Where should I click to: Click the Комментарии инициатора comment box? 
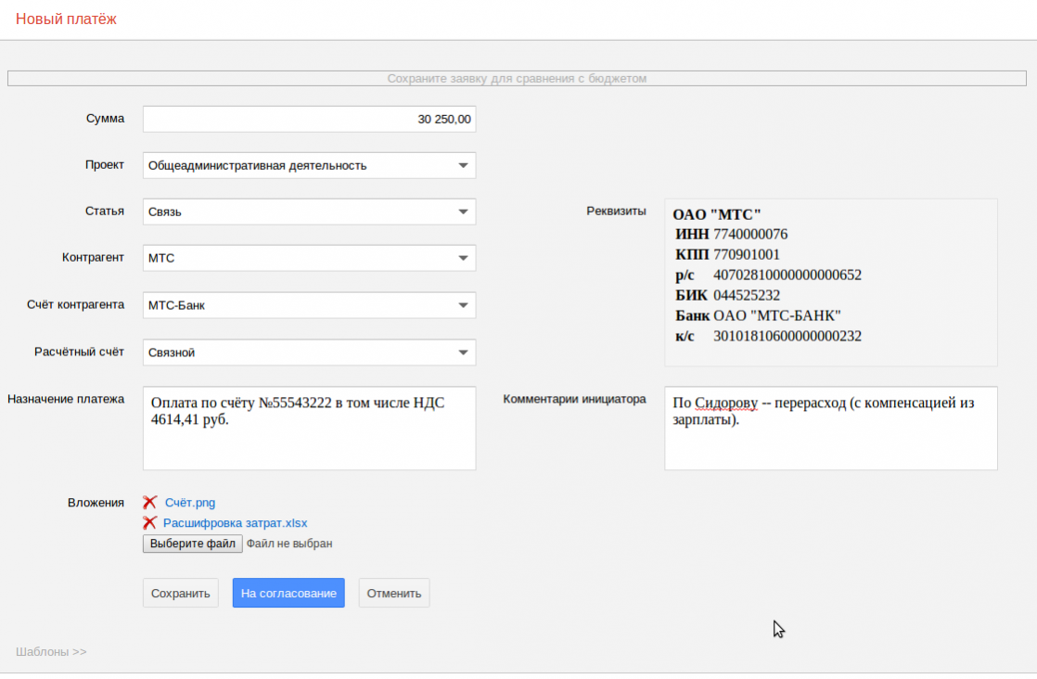pos(830,428)
